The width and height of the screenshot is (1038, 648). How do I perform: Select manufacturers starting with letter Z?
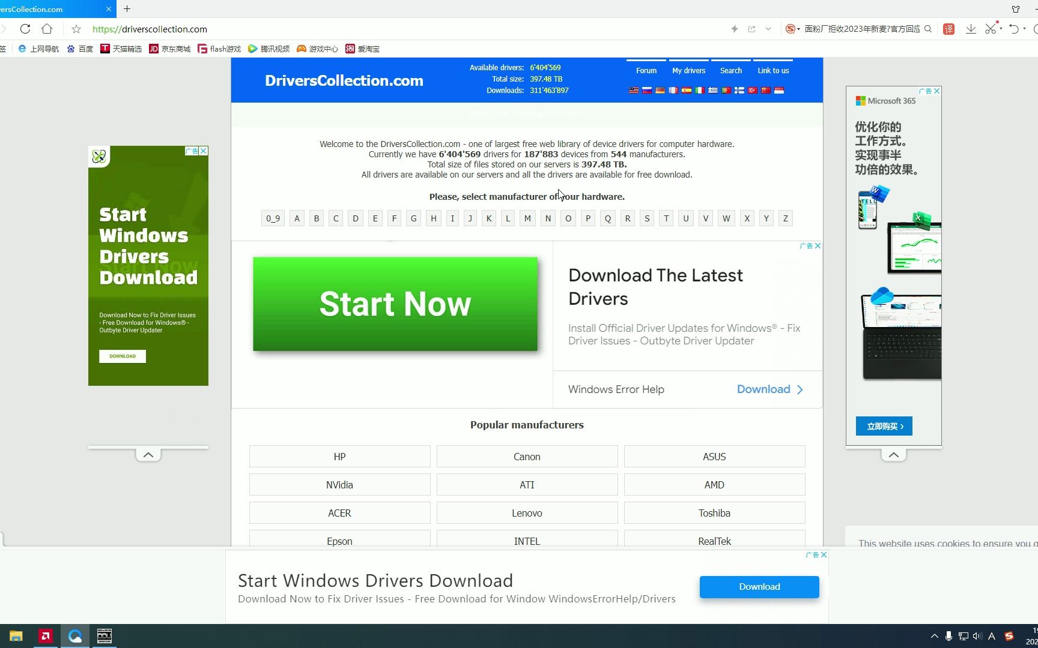coord(785,218)
